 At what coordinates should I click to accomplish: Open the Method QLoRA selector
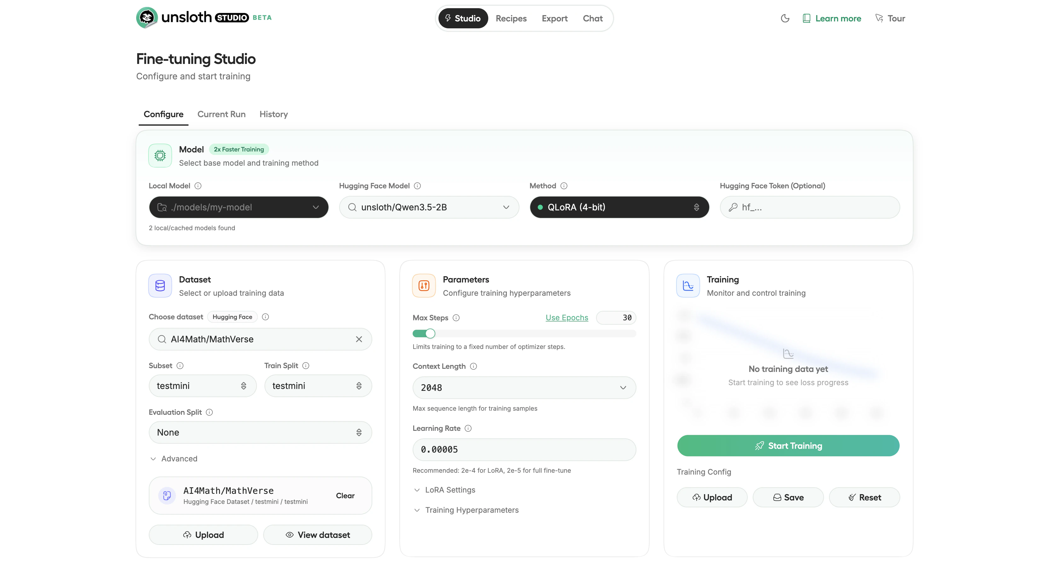point(619,207)
